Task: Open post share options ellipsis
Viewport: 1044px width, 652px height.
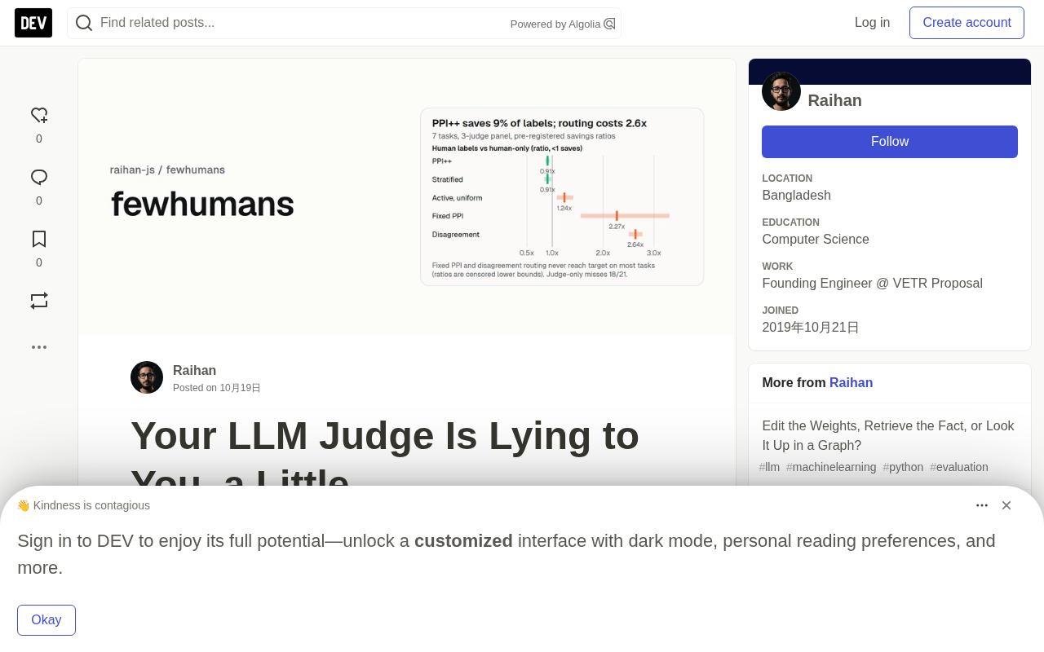Action: pos(39,347)
